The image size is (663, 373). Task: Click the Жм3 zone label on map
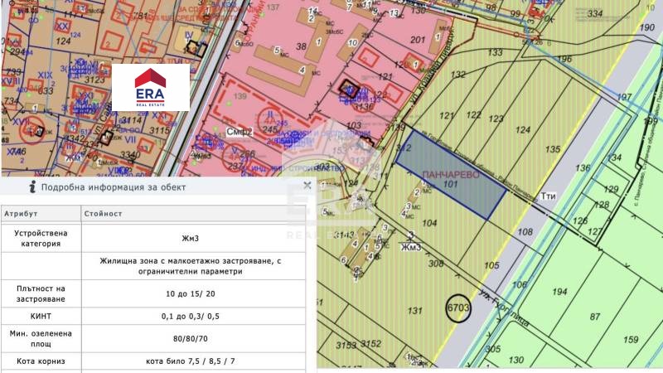[409, 246]
